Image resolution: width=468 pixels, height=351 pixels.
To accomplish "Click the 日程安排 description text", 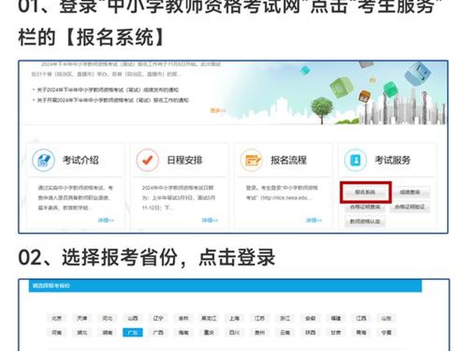I will click(x=178, y=198).
